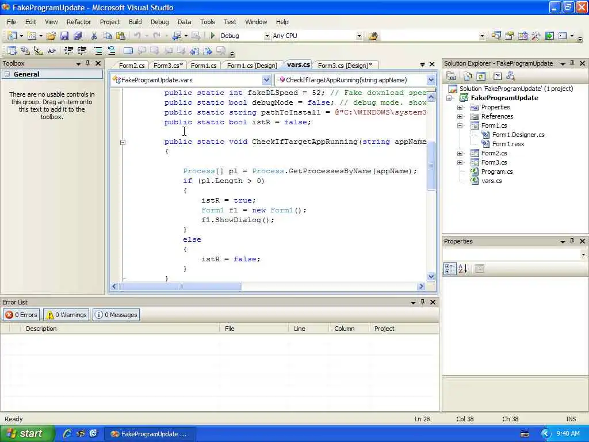Sort Error List by Description column
The height and width of the screenshot is (442, 589).
[120, 329]
